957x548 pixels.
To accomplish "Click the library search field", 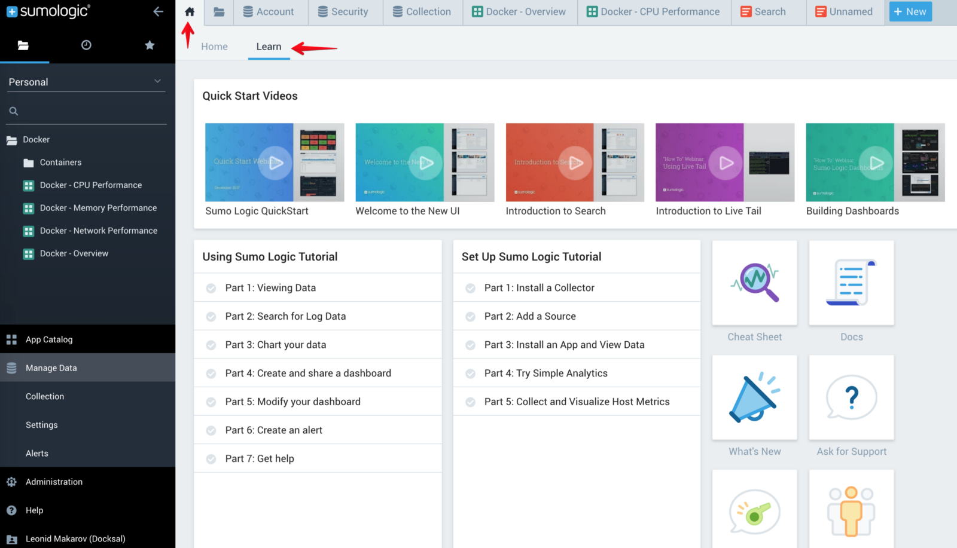I will [90, 111].
